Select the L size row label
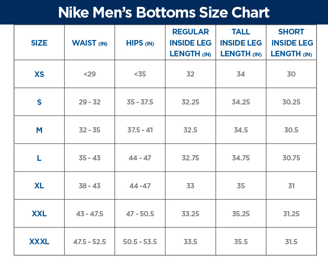The height and width of the screenshot is (258, 328). pos(39,158)
